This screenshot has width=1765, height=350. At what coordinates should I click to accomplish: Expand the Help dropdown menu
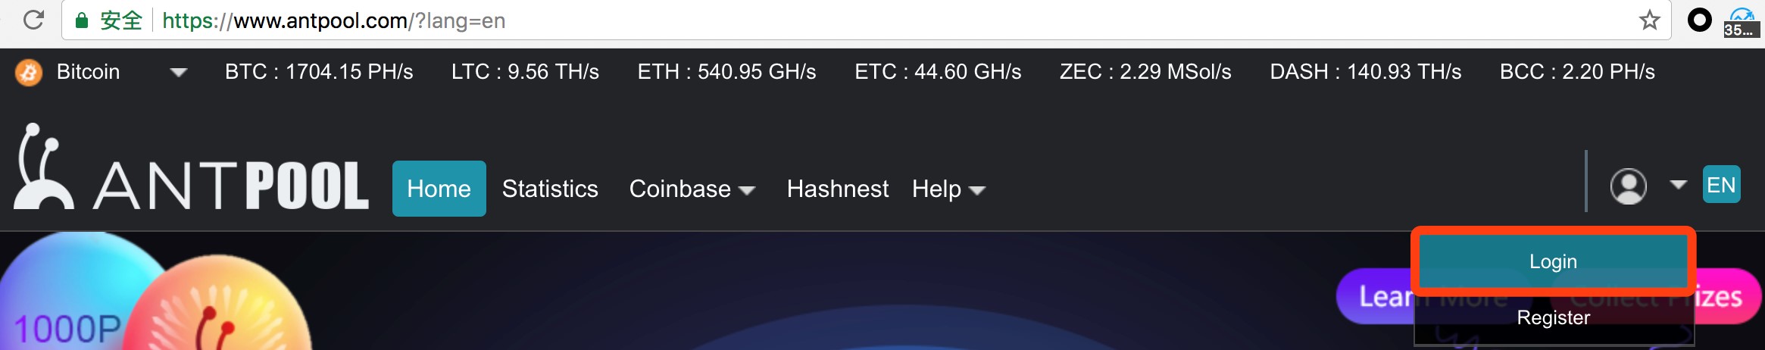click(x=948, y=189)
